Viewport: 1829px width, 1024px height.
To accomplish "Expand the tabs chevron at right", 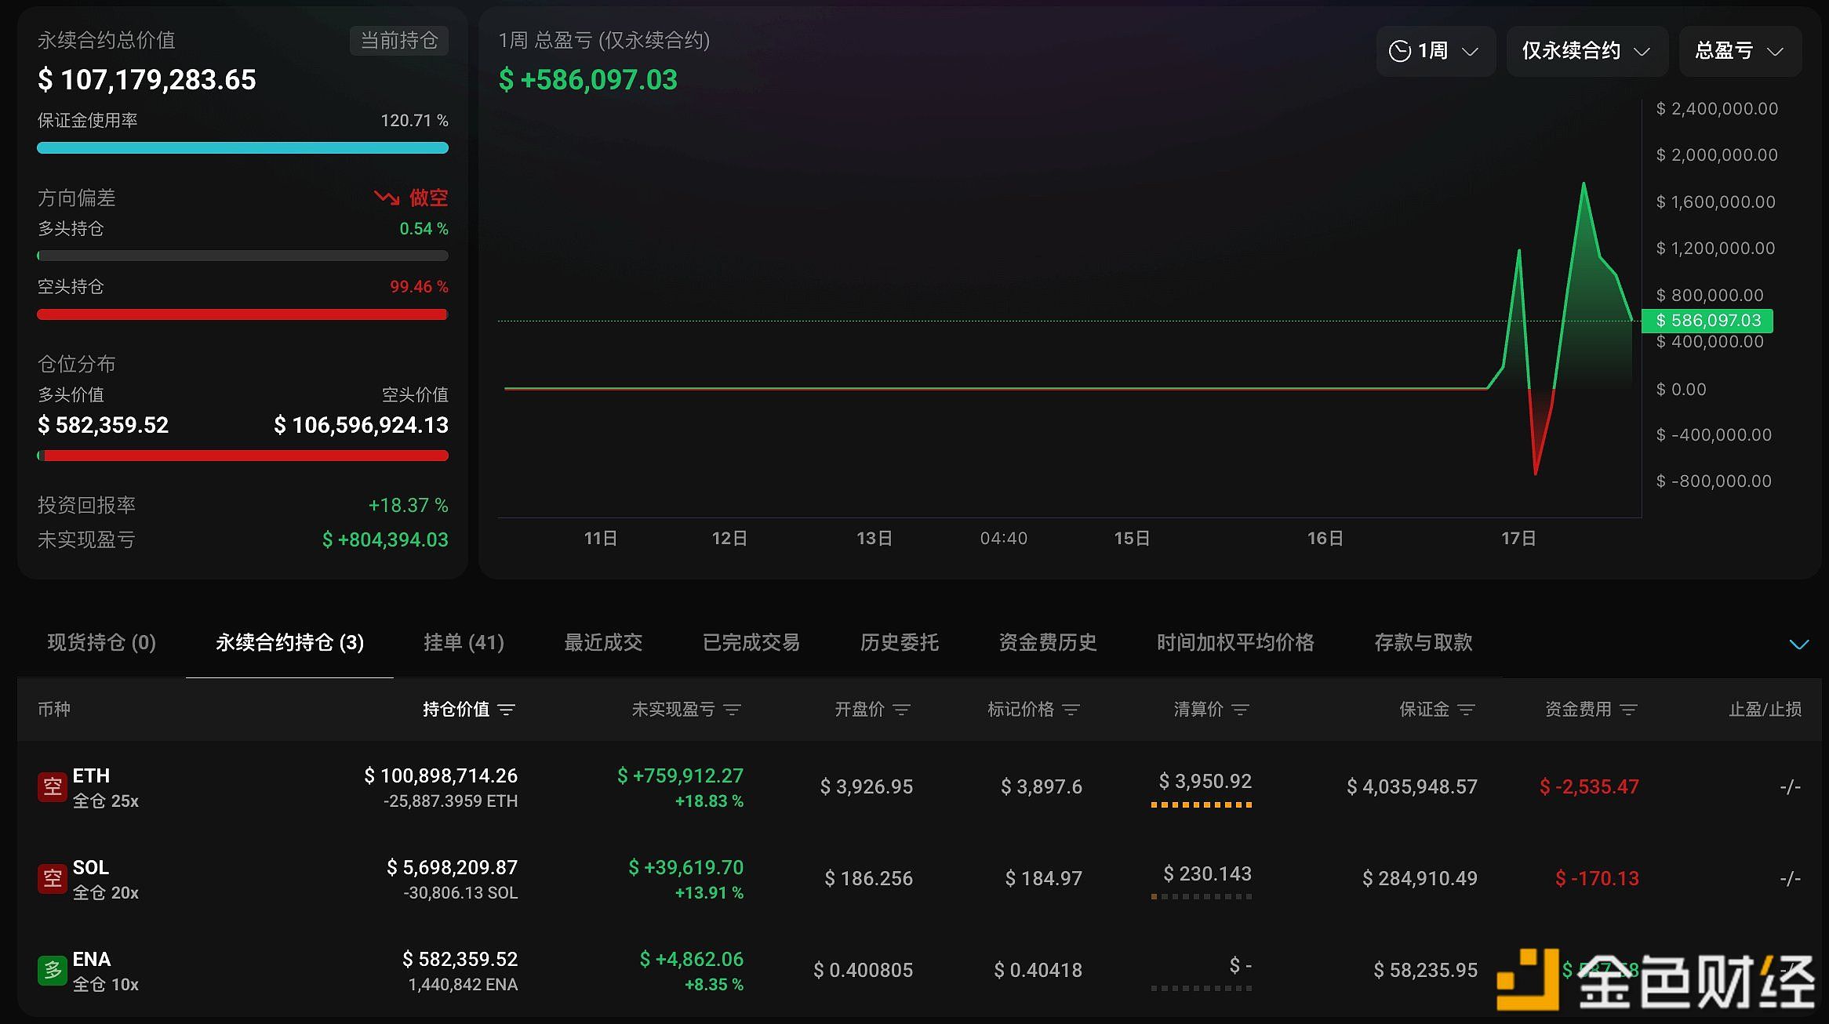I will (1798, 645).
